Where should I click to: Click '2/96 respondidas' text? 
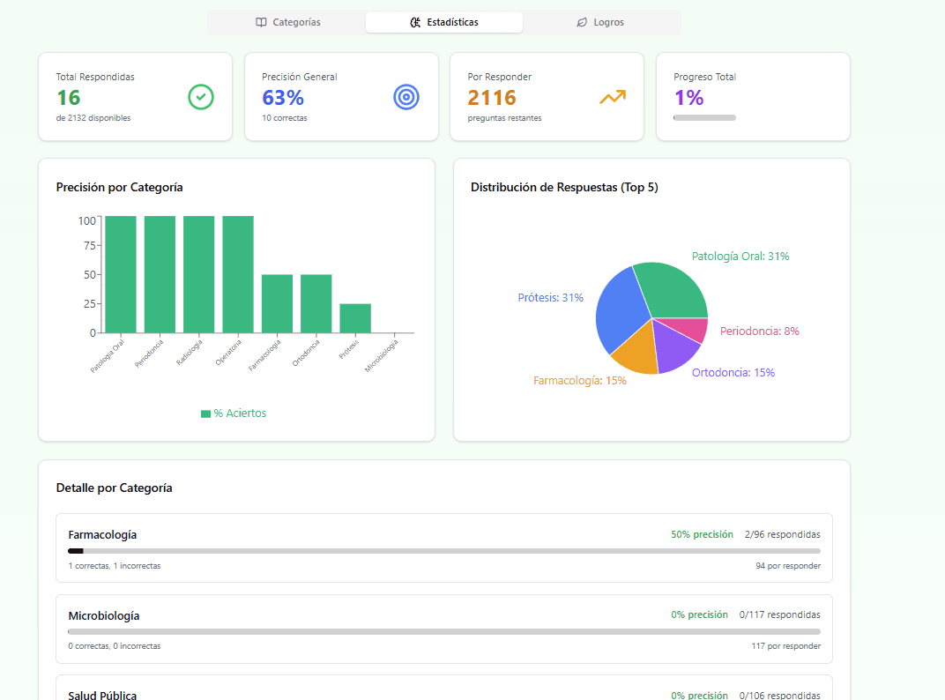coord(782,535)
